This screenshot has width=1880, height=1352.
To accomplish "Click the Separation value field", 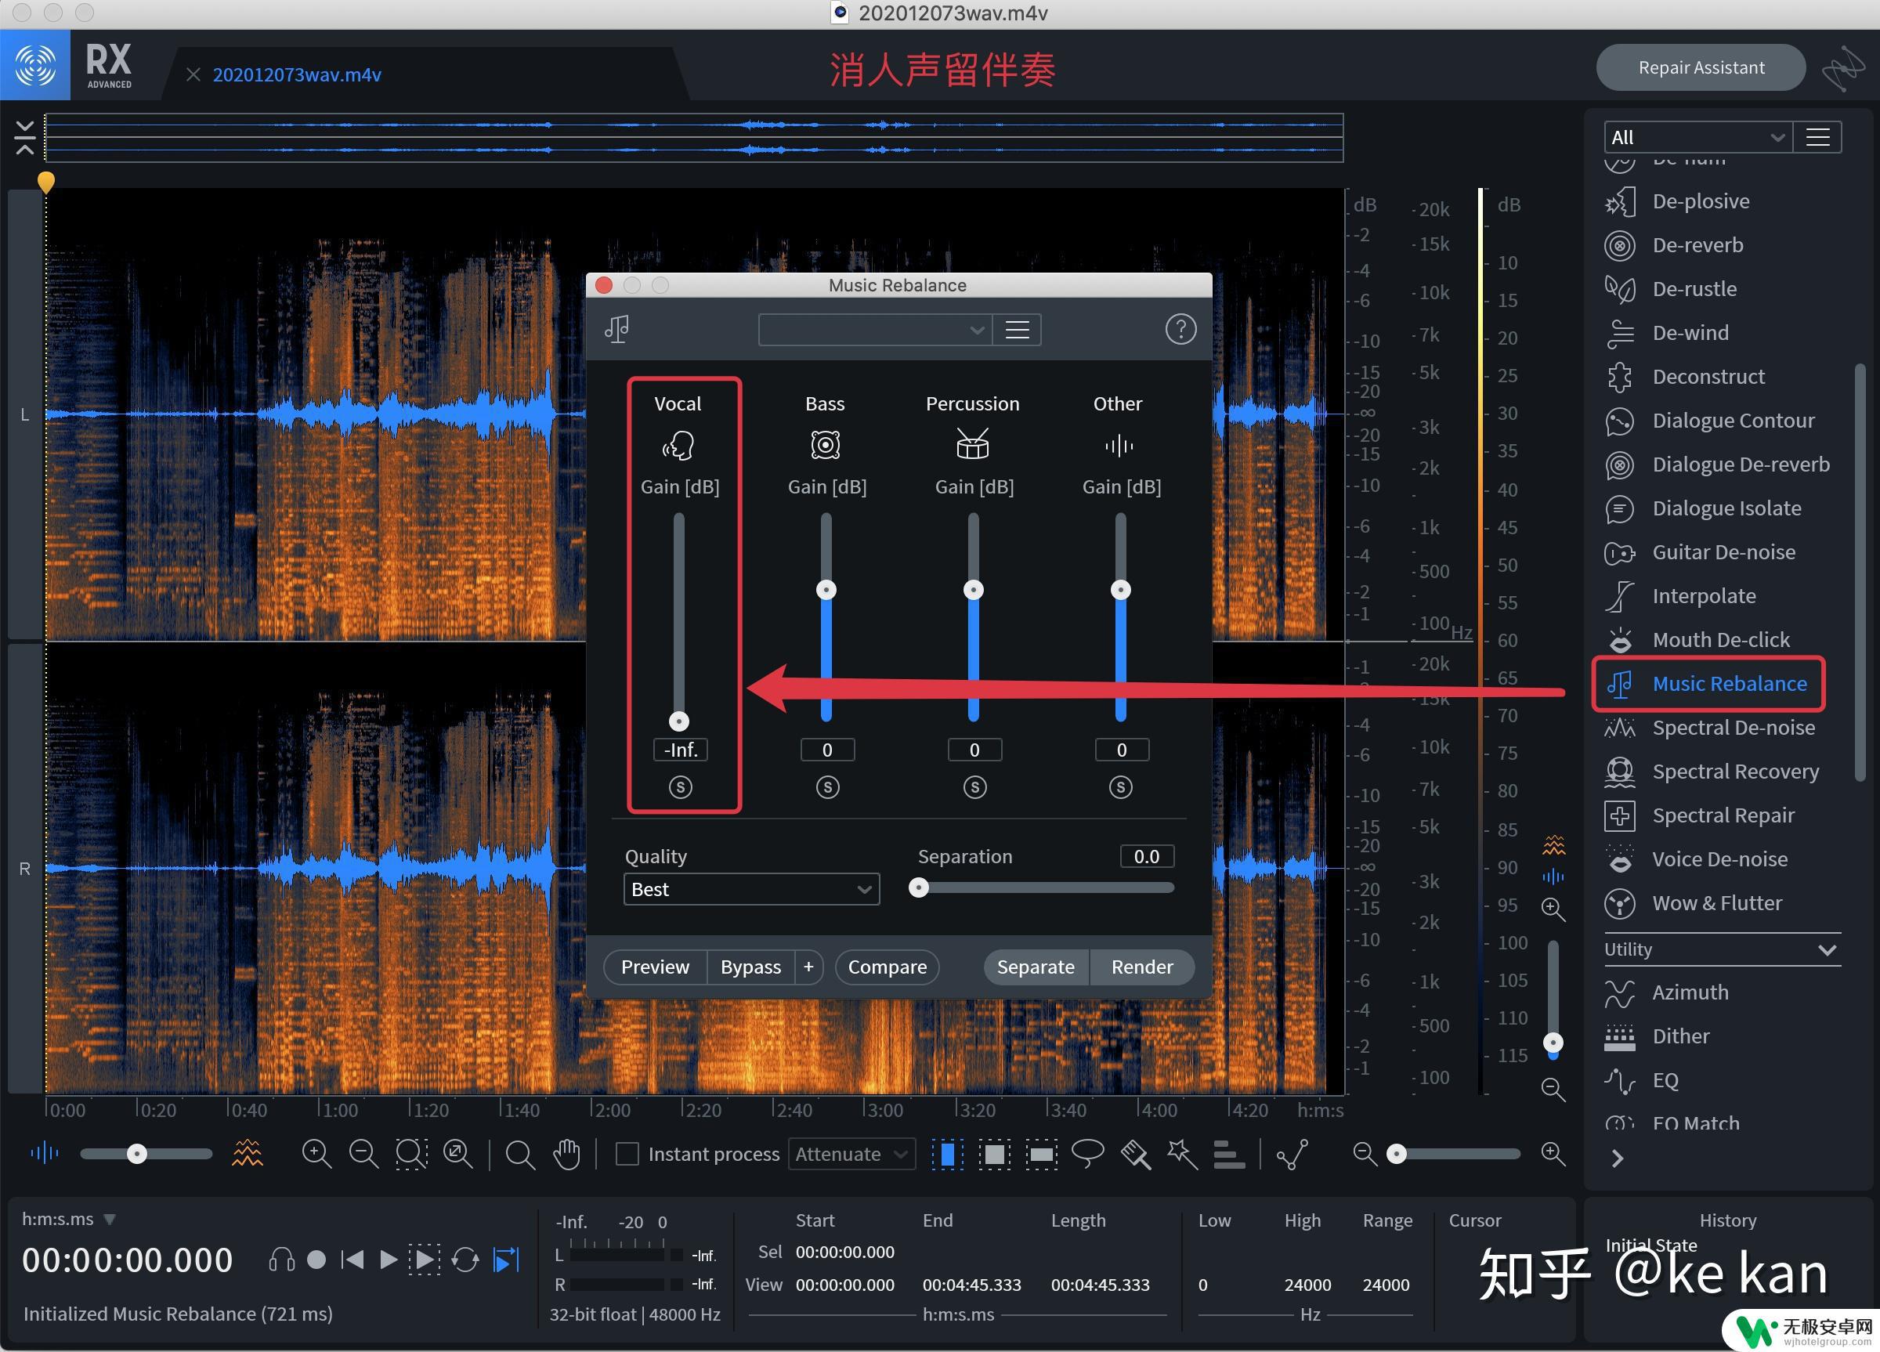I will [x=1146, y=856].
